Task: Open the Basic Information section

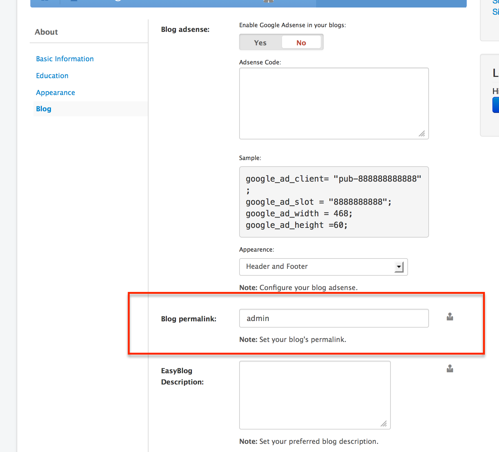Action: pos(65,59)
